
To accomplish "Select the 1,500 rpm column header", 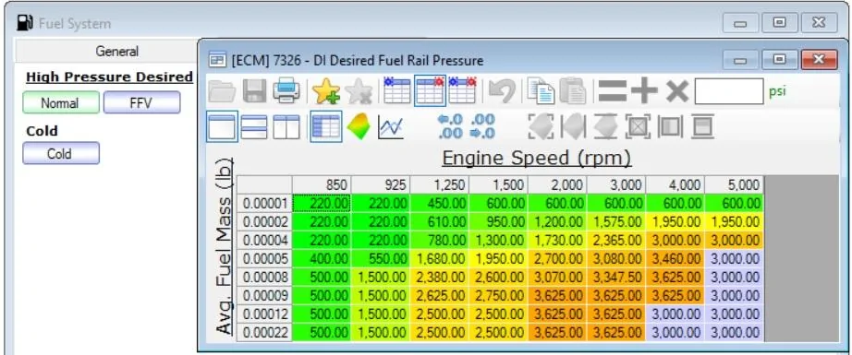I will [499, 184].
